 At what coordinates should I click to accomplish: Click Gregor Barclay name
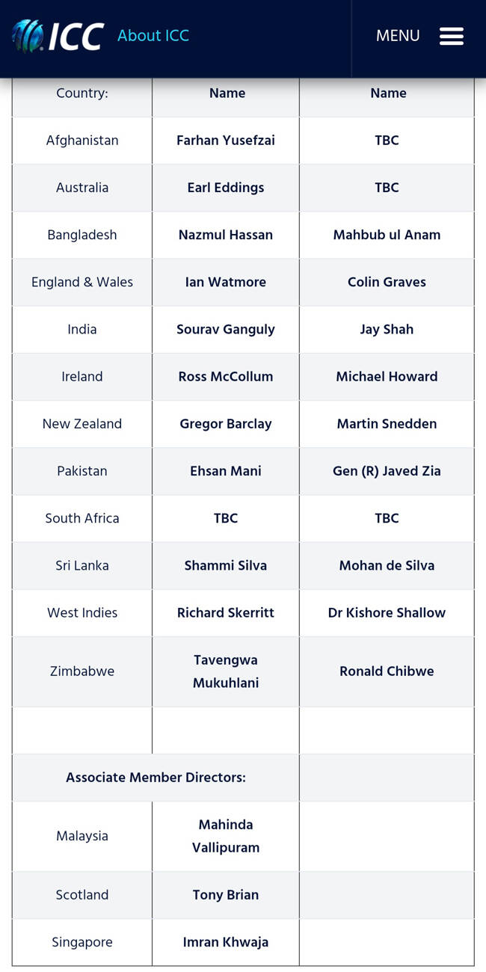coord(226,423)
